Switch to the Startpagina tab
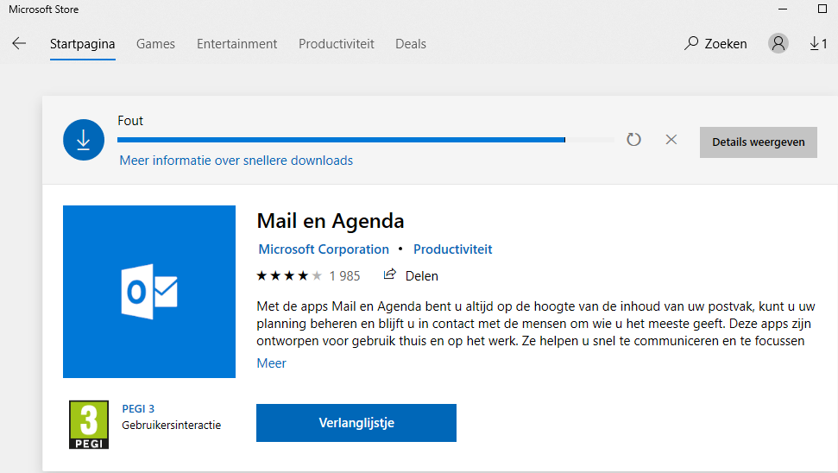This screenshot has width=838, height=473. tap(83, 44)
